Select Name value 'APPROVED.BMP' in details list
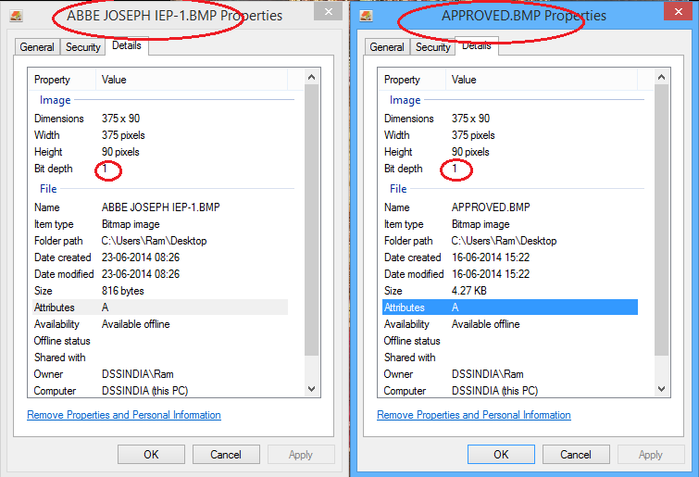Viewport: 699px width, 477px height. coord(491,207)
